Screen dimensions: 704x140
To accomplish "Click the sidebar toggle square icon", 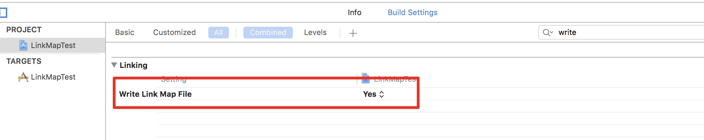I will [3, 13].
